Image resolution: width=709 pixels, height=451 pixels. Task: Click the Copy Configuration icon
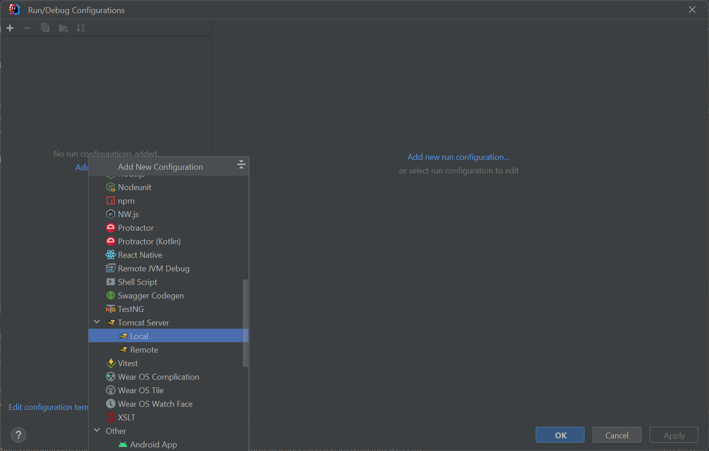point(45,28)
